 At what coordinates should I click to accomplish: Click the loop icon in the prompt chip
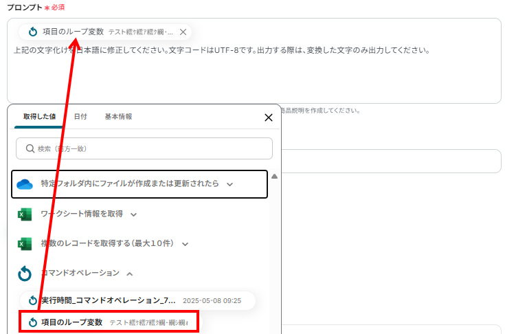click(x=33, y=32)
